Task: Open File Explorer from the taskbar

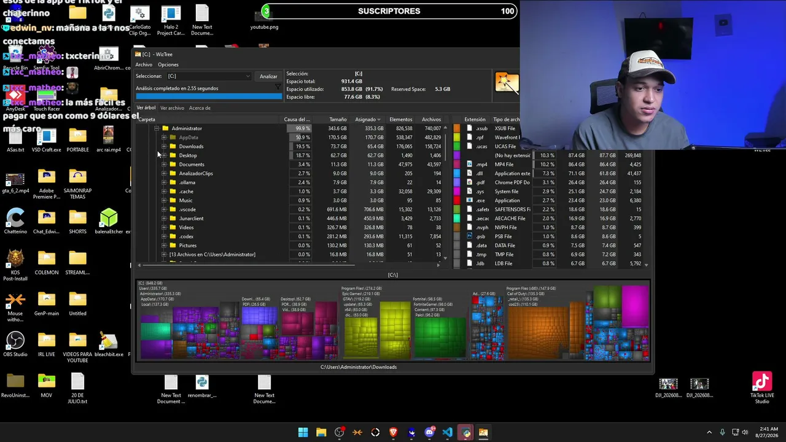Action: pos(321,432)
